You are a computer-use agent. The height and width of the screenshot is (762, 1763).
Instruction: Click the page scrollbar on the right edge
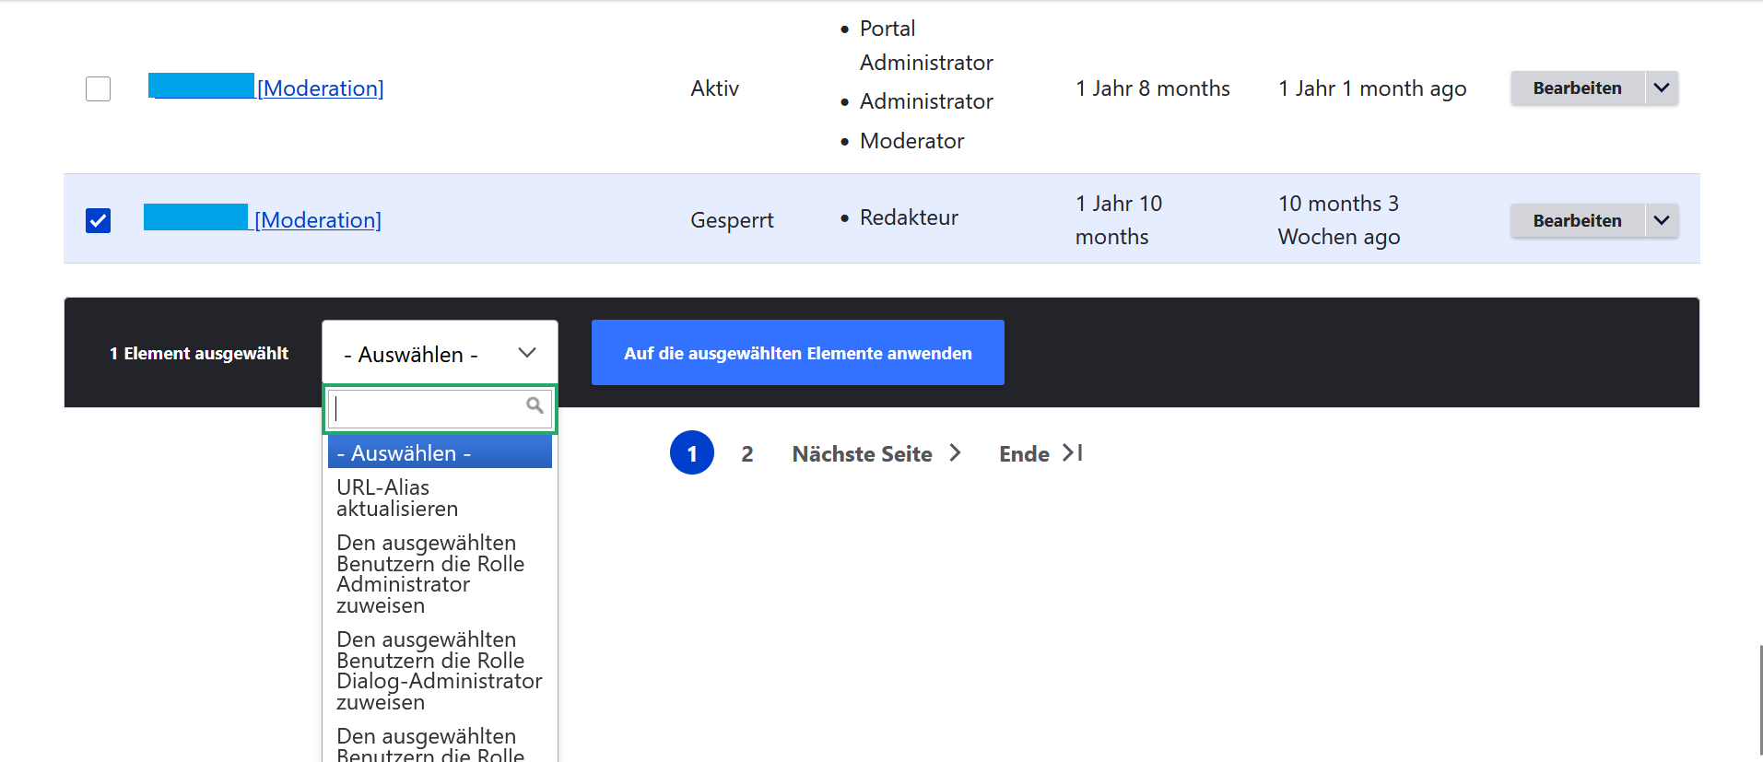(1760, 700)
